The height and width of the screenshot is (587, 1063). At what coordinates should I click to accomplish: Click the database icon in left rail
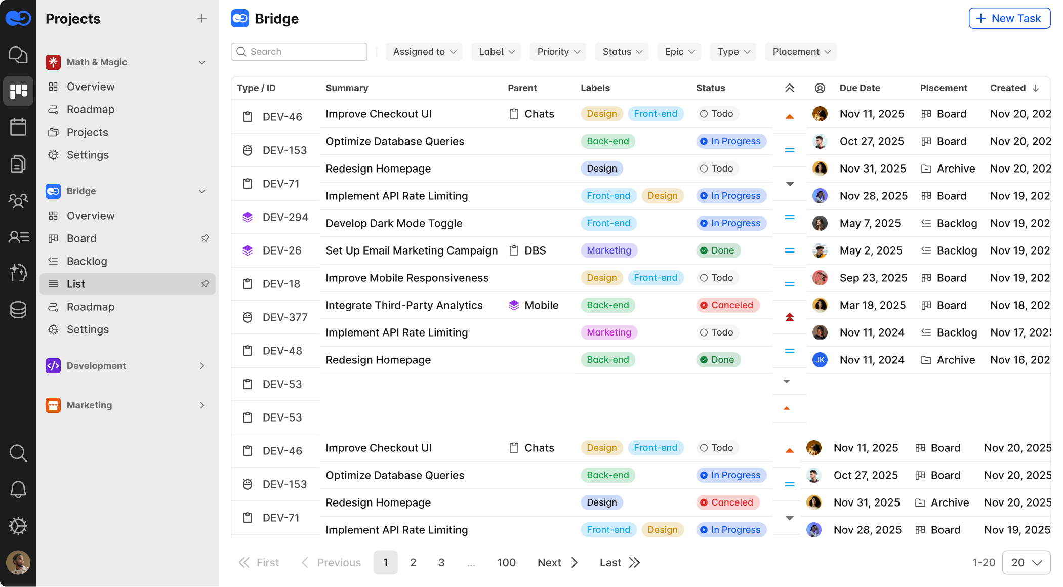18,309
